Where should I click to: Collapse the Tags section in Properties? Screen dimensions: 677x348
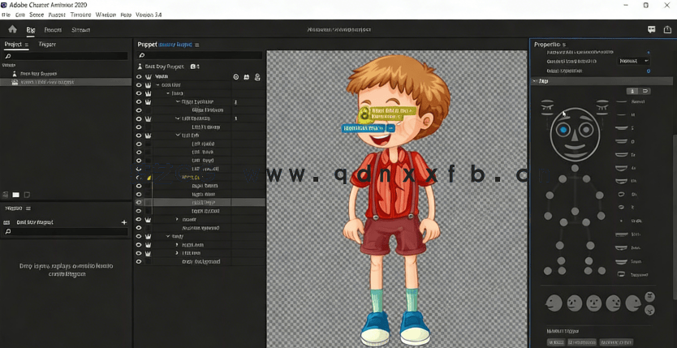(536, 80)
